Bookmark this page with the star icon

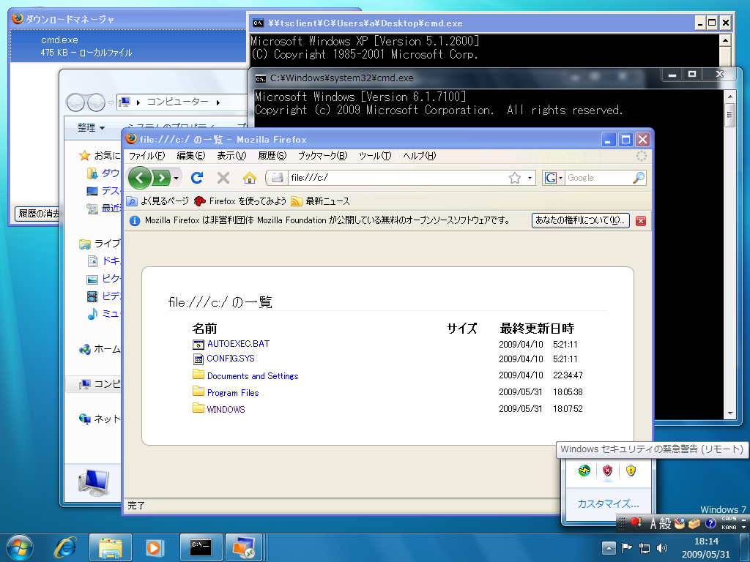(515, 178)
